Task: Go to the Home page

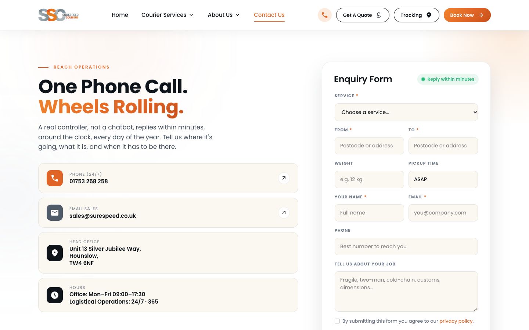Action: [x=120, y=15]
